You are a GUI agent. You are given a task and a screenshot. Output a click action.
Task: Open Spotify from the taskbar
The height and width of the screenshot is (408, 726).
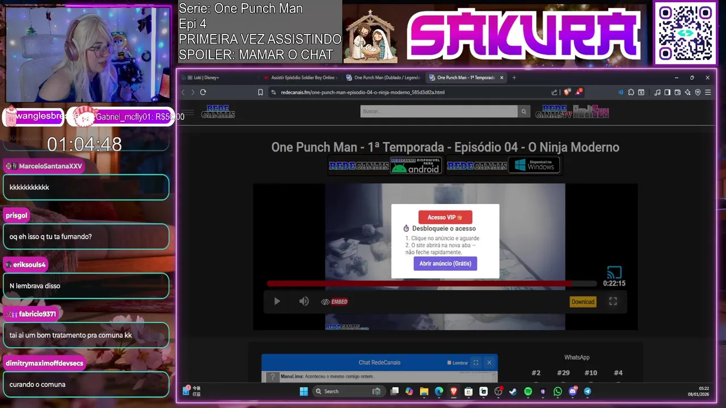pos(528,391)
